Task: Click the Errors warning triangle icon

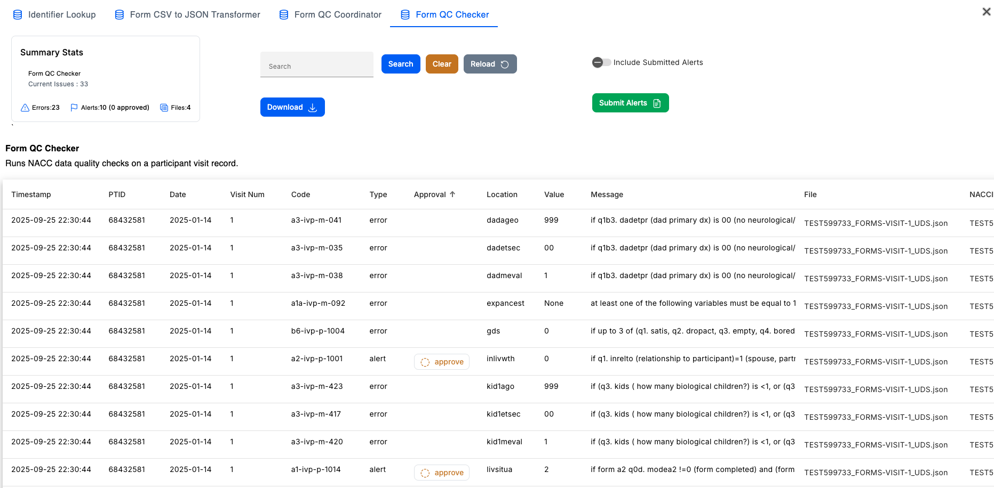Action: point(25,108)
